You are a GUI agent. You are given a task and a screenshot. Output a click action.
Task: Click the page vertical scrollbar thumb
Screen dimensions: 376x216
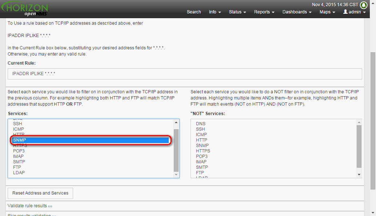point(373,121)
